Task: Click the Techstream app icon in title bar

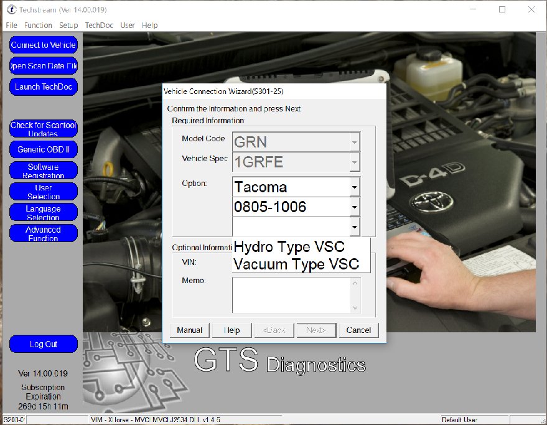Action: click(11, 9)
